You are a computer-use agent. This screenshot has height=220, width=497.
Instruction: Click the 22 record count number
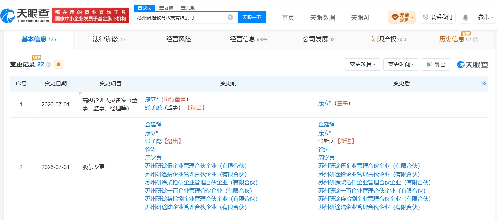click(41, 64)
